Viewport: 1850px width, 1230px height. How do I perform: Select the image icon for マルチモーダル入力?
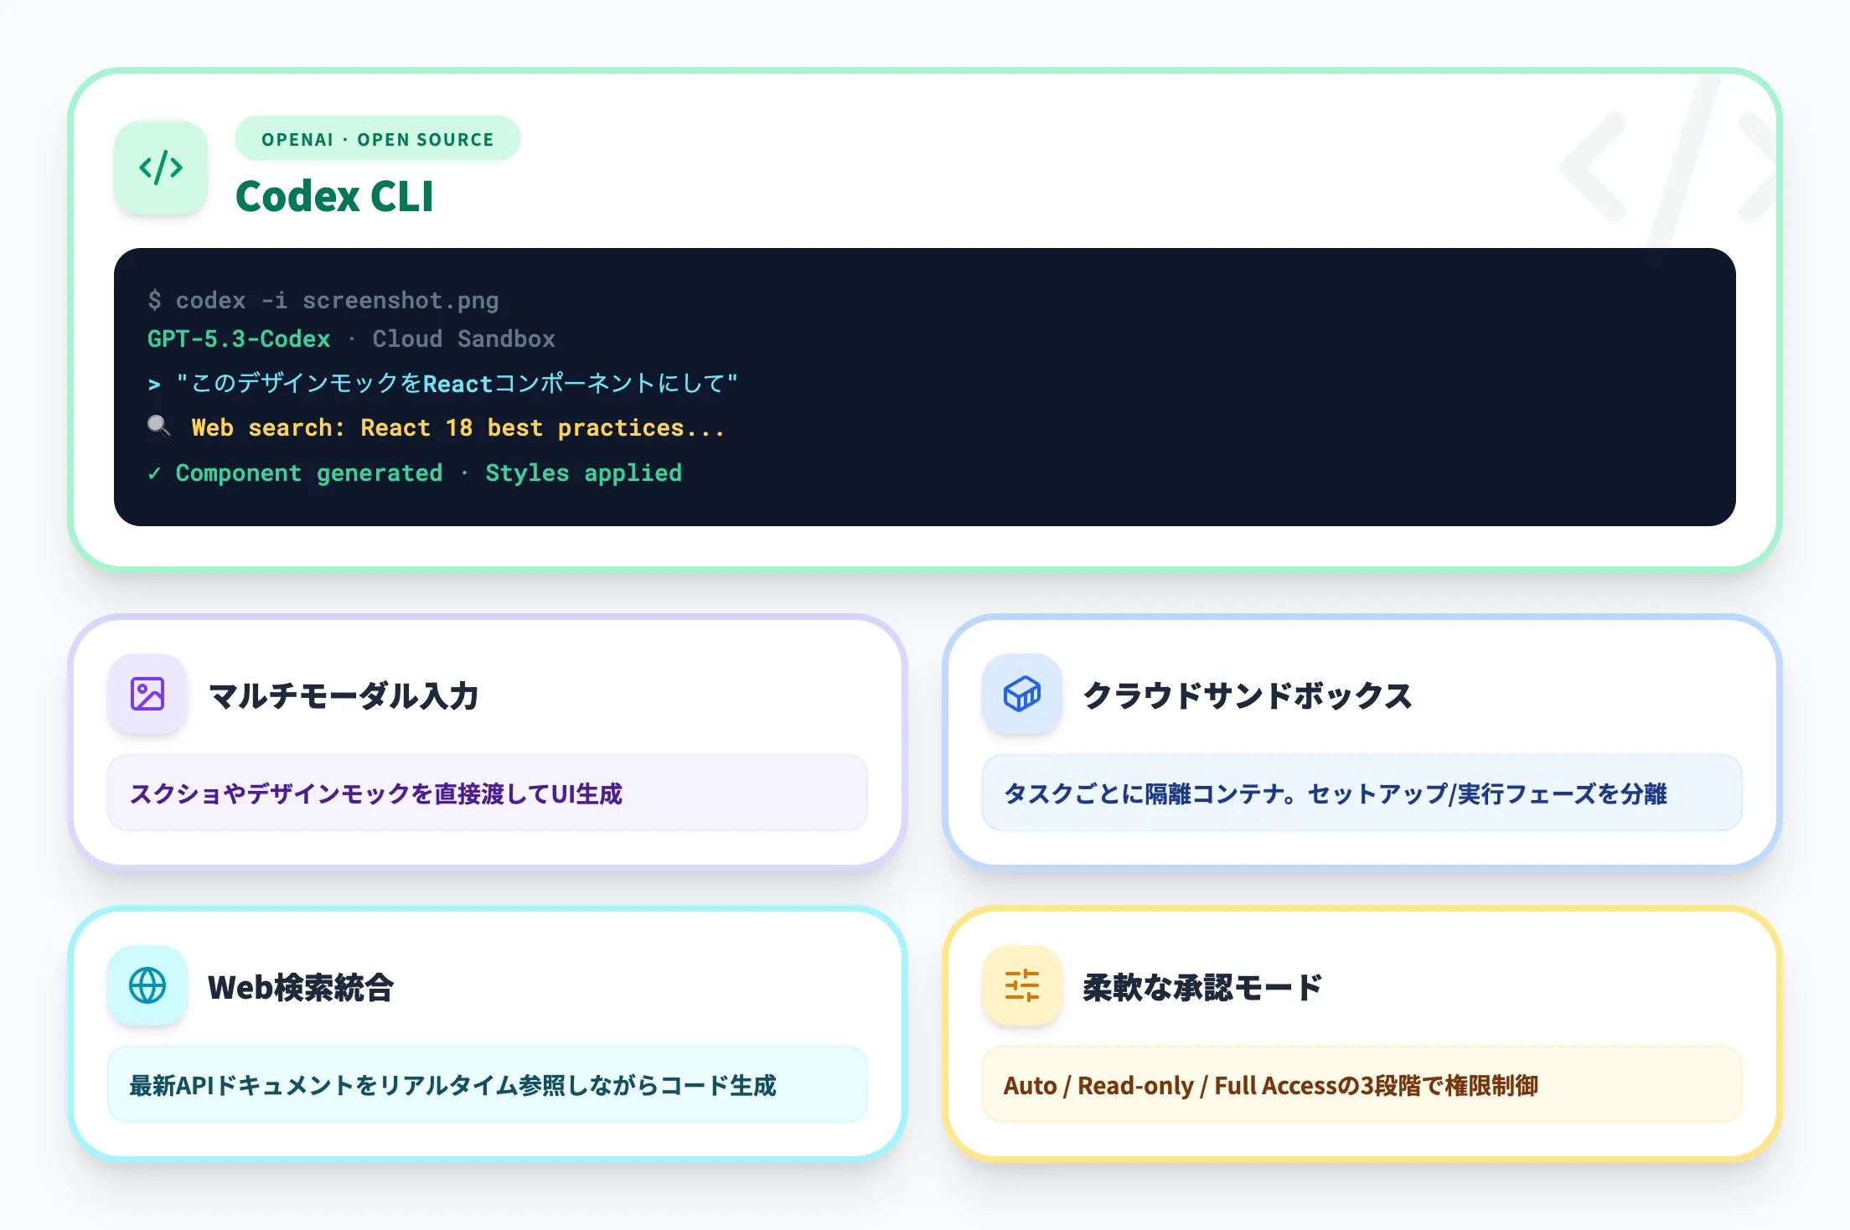147,695
